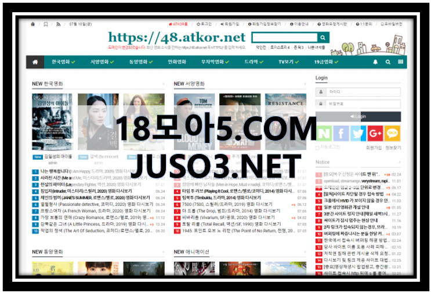Open 팀북투 (Timbuktu) list entry

point(222,198)
